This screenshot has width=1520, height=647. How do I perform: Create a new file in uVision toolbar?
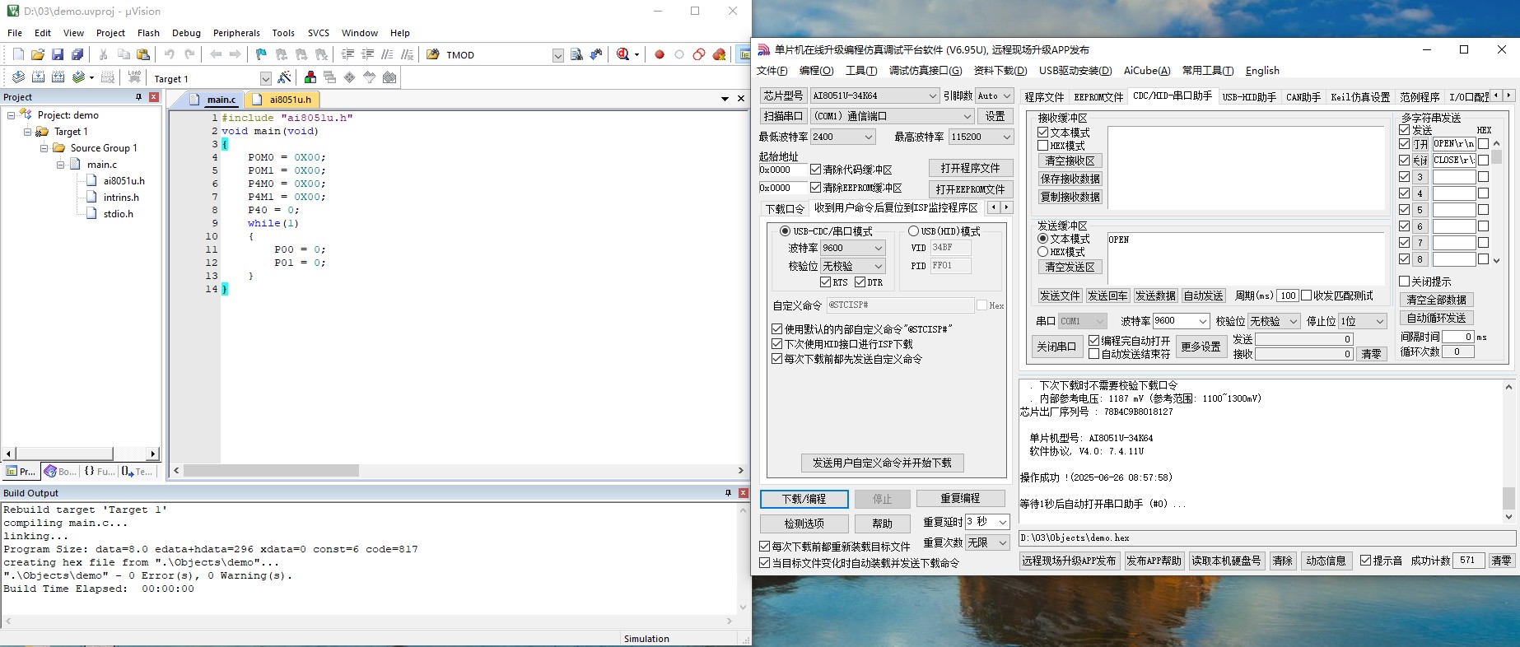click(x=18, y=54)
